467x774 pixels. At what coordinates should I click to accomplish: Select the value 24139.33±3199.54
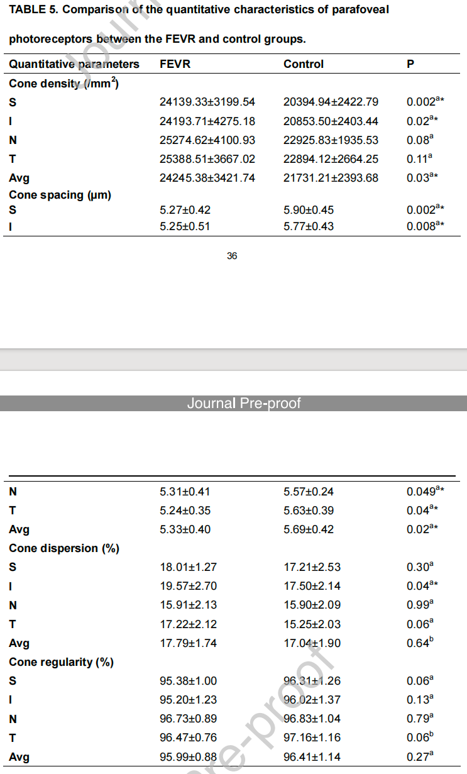[207, 102]
